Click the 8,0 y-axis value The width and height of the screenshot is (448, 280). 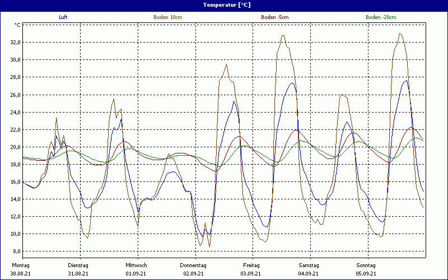pyautogui.click(x=16, y=251)
